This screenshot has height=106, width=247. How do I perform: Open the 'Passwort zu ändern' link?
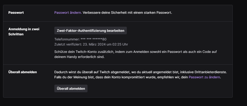pos(204,77)
